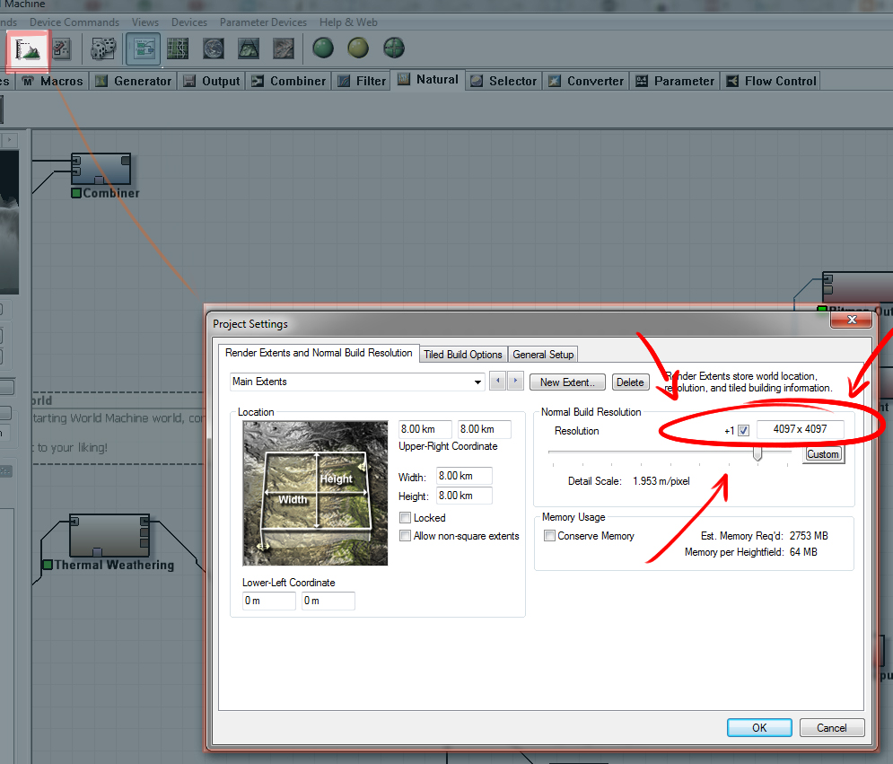Viewport: 893px width, 764px height.
Task: Toggle green status square on Combiner node
Action: coord(75,193)
